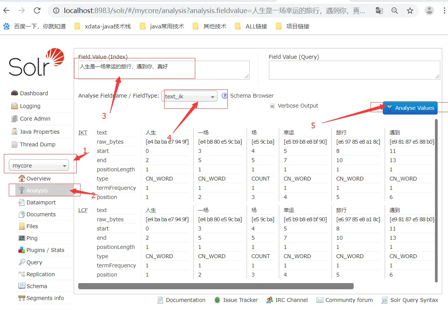Viewport: 448px width, 310px height.
Task: Click the horizontal scrollbar under analysis table
Action: tap(216, 286)
